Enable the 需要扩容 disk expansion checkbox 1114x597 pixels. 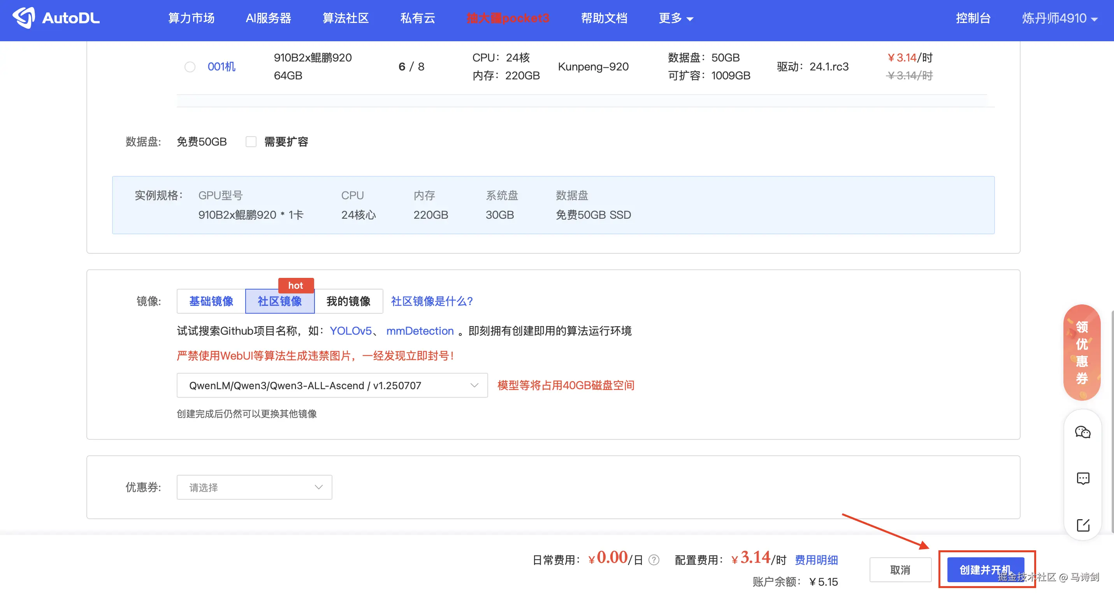pyautogui.click(x=251, y=141)
